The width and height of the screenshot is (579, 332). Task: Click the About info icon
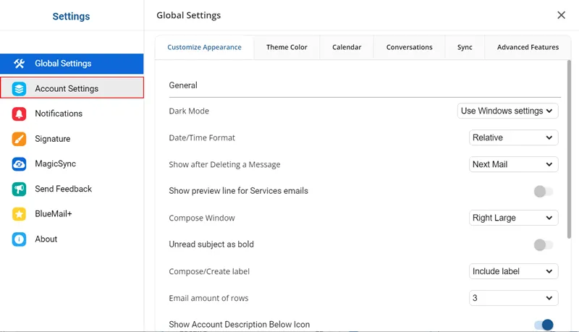(x=20, y=239)
